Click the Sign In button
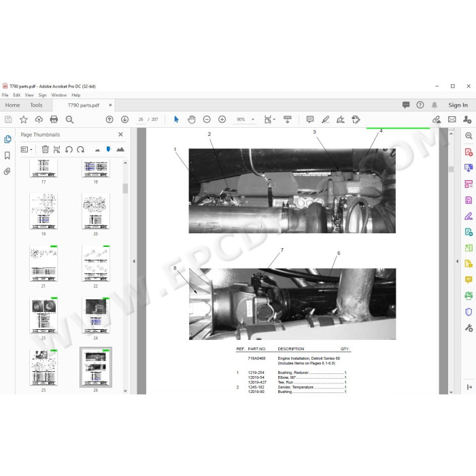 pyautogui.click(x=458, y=105)
